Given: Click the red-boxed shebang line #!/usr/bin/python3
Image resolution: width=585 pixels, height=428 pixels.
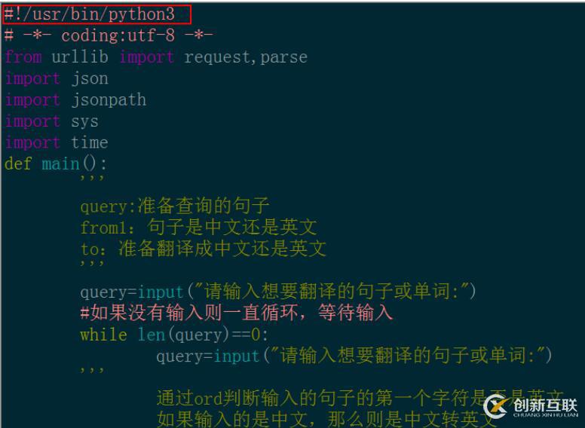Looking at the screenshot, I should 97,14.
